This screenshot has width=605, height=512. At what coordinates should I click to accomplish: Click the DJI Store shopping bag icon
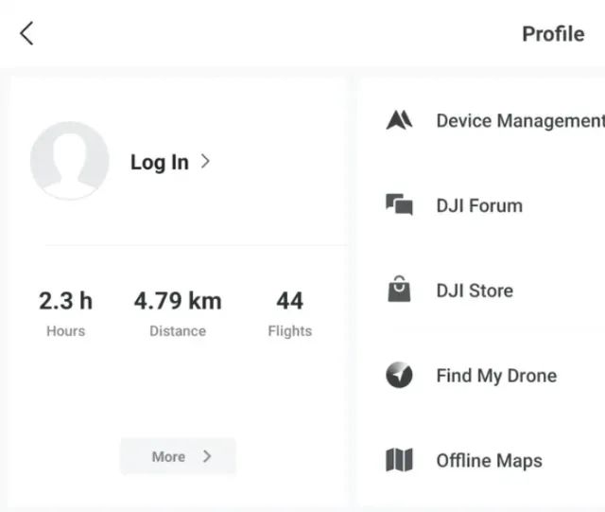coord(399,289)
